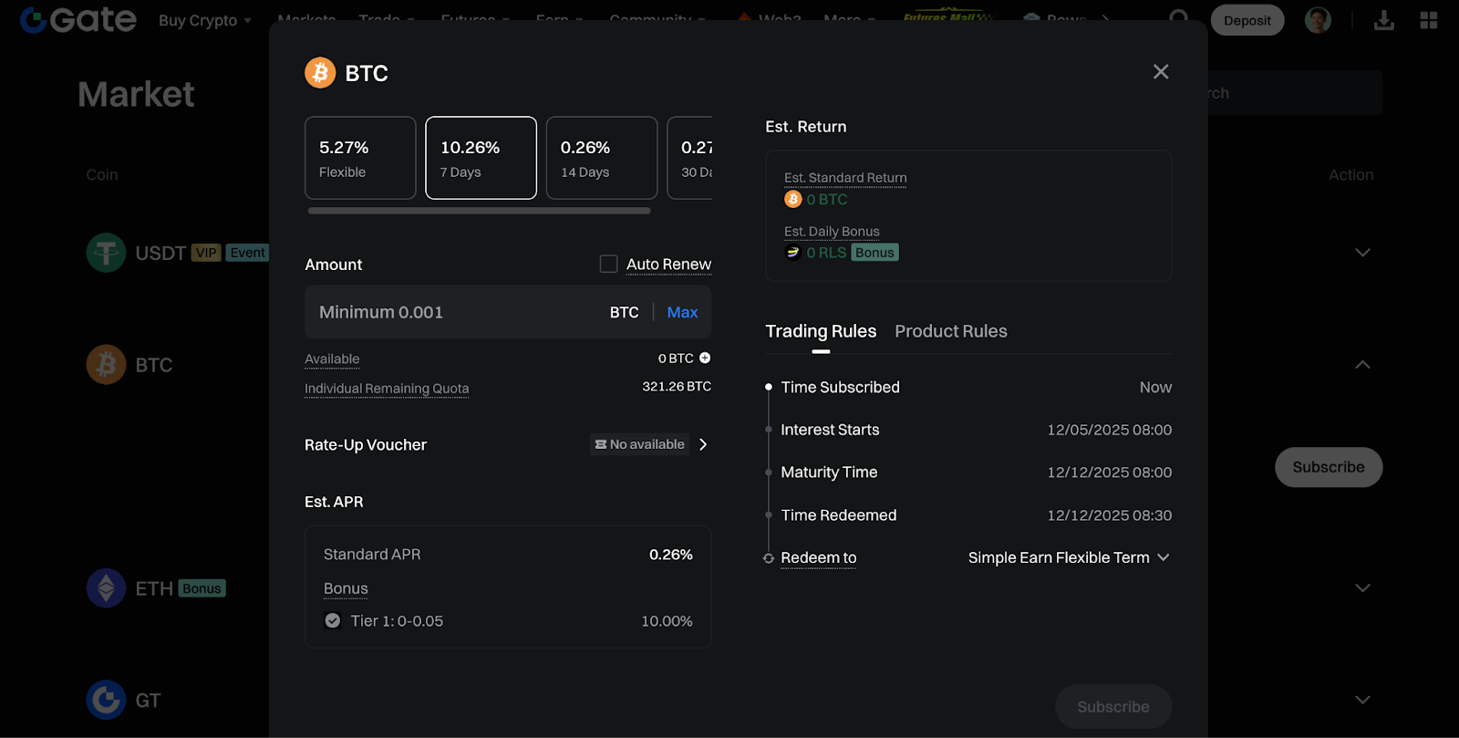Click the Bitcoin icon in dialog header
Viewport: 1459px width, 738px height.
(x=320, y=73)
